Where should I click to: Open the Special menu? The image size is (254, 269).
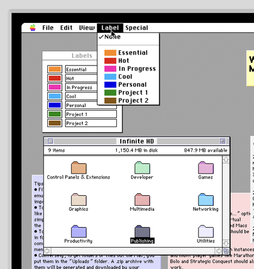(137, 28)
